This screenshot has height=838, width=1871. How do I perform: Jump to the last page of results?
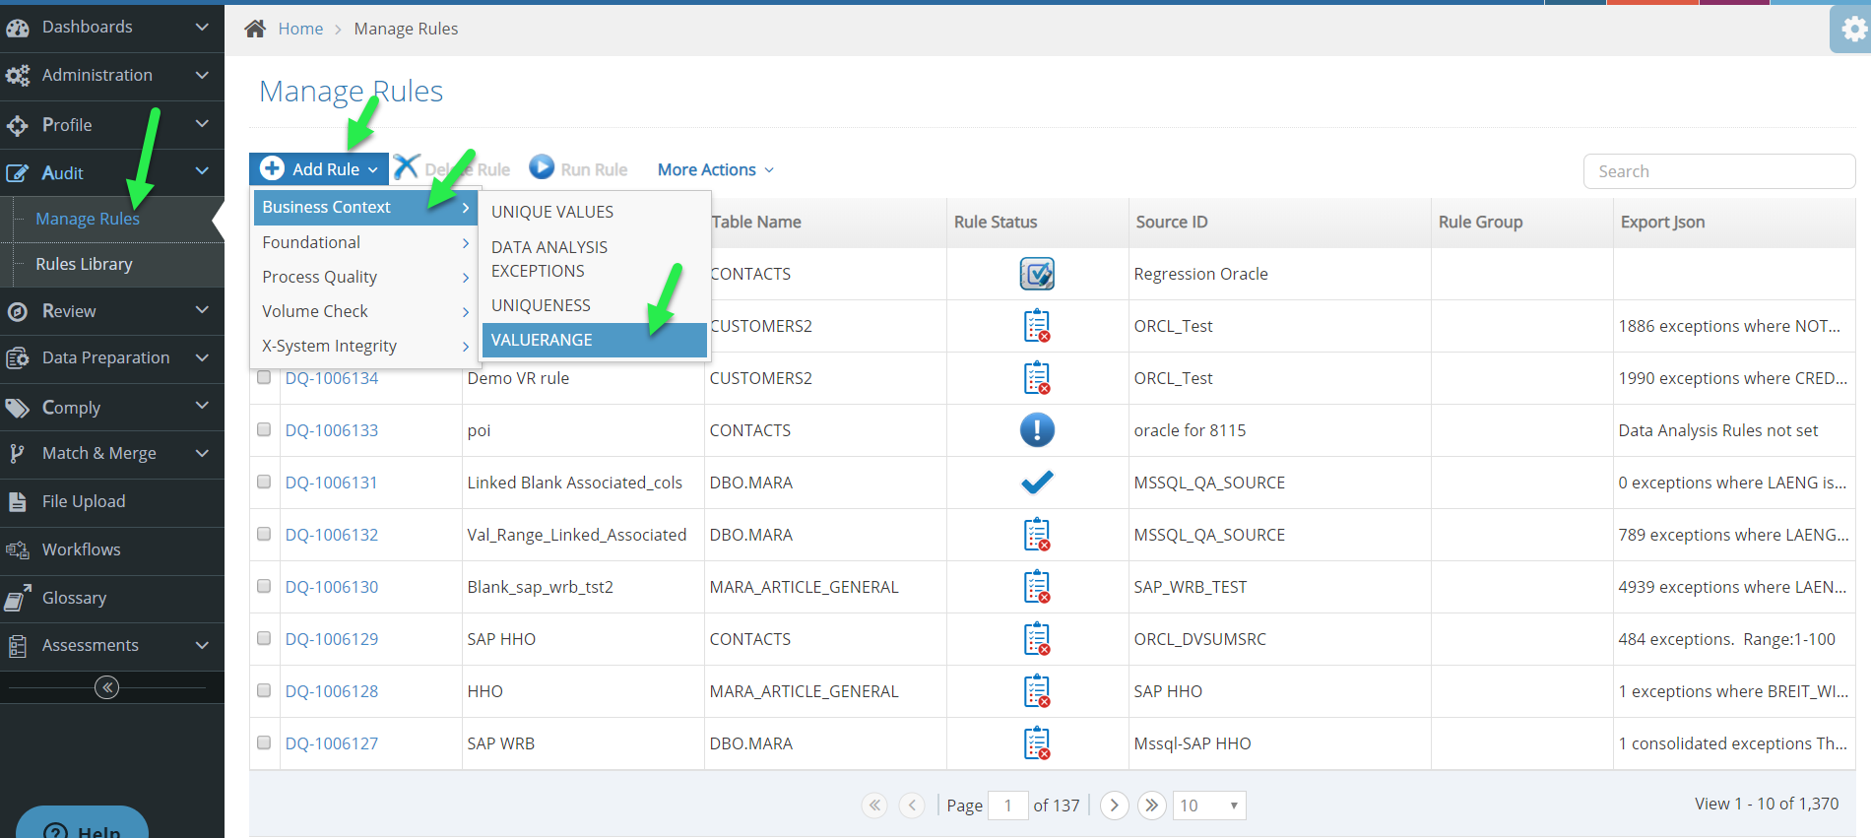tap(1152, 806)
